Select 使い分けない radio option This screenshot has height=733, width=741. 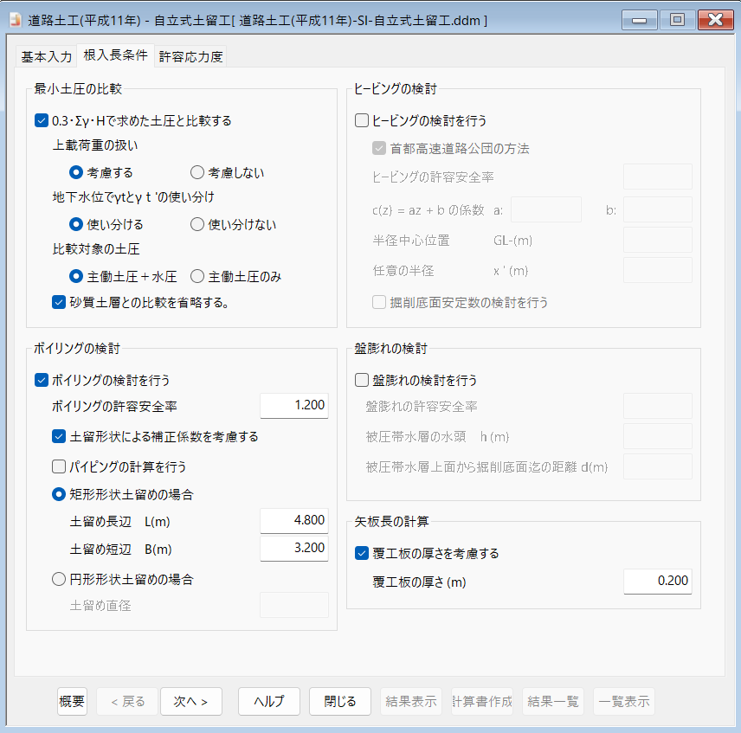(x=197, y=225)
